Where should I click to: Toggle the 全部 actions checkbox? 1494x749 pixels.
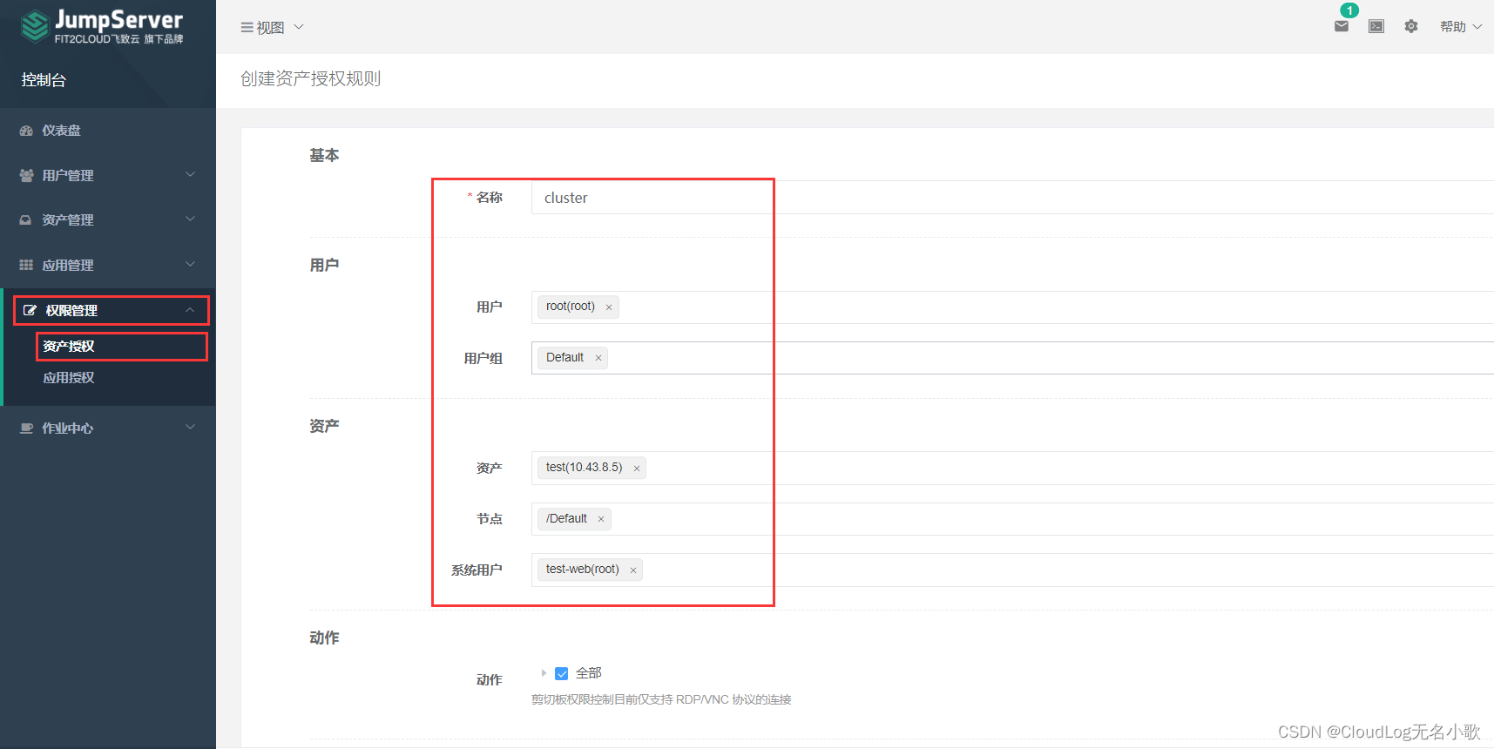[x=562, y=673]
